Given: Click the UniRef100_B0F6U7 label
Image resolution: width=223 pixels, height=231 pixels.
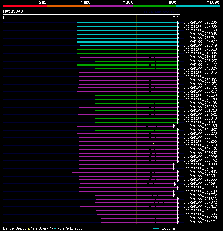Looking at the screenshot, I should [200, 153].
